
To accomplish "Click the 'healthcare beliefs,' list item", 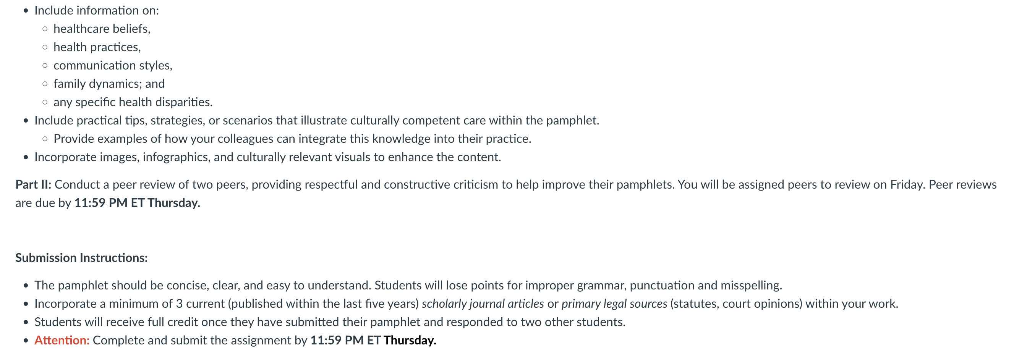I will pyautogui.click(x=102, y=29).
